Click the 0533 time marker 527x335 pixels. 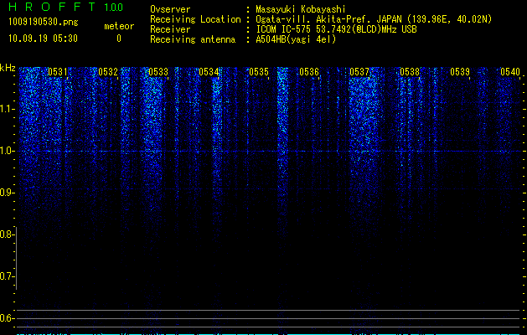coord(158,72)
